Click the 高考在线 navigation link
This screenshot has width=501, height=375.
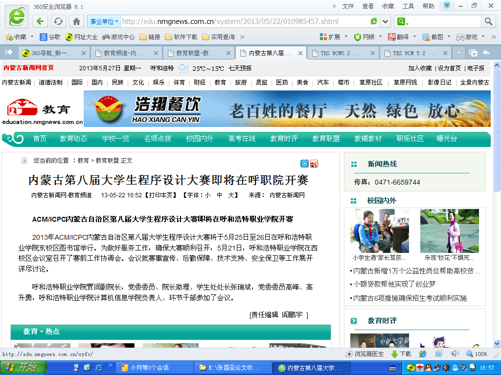242,139
